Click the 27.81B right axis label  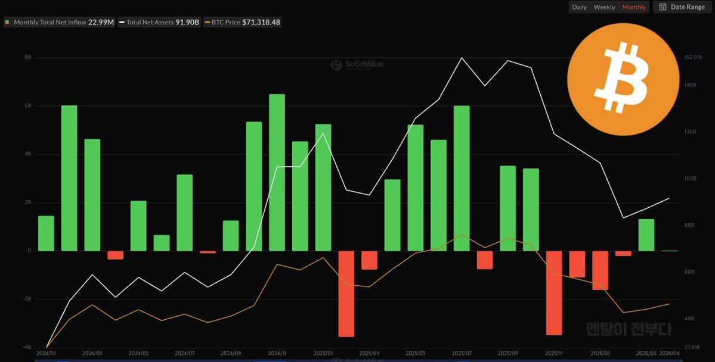point(692,347)
